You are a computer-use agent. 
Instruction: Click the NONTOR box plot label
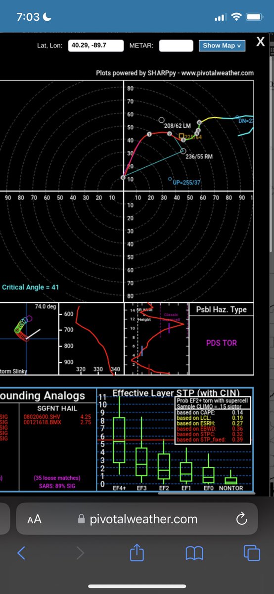pyautogui.click(x=231, y=488)
